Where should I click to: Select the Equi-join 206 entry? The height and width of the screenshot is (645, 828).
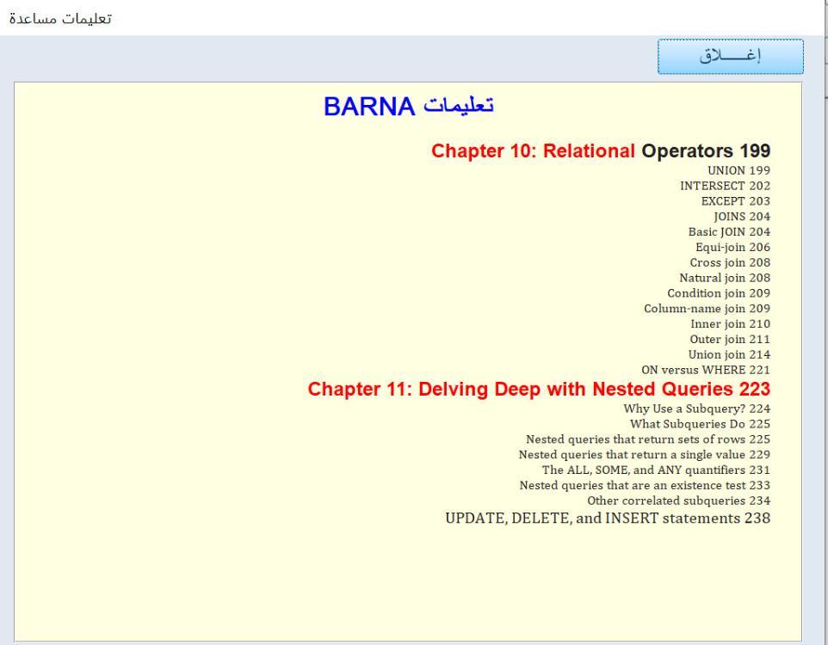(732, 248)
